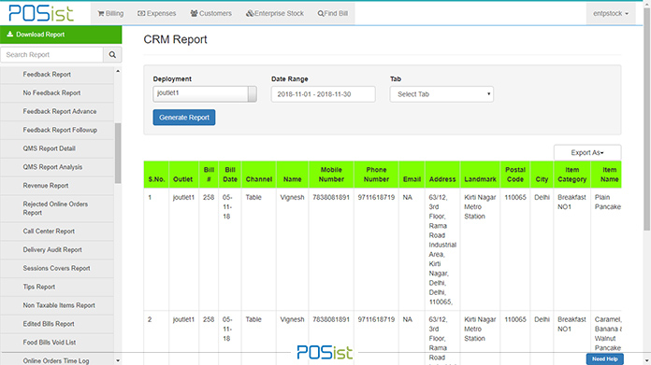Screen dimensions: 651x365
Task: Click the sidebar scrollbar thumb
Action: coord(118,153)
